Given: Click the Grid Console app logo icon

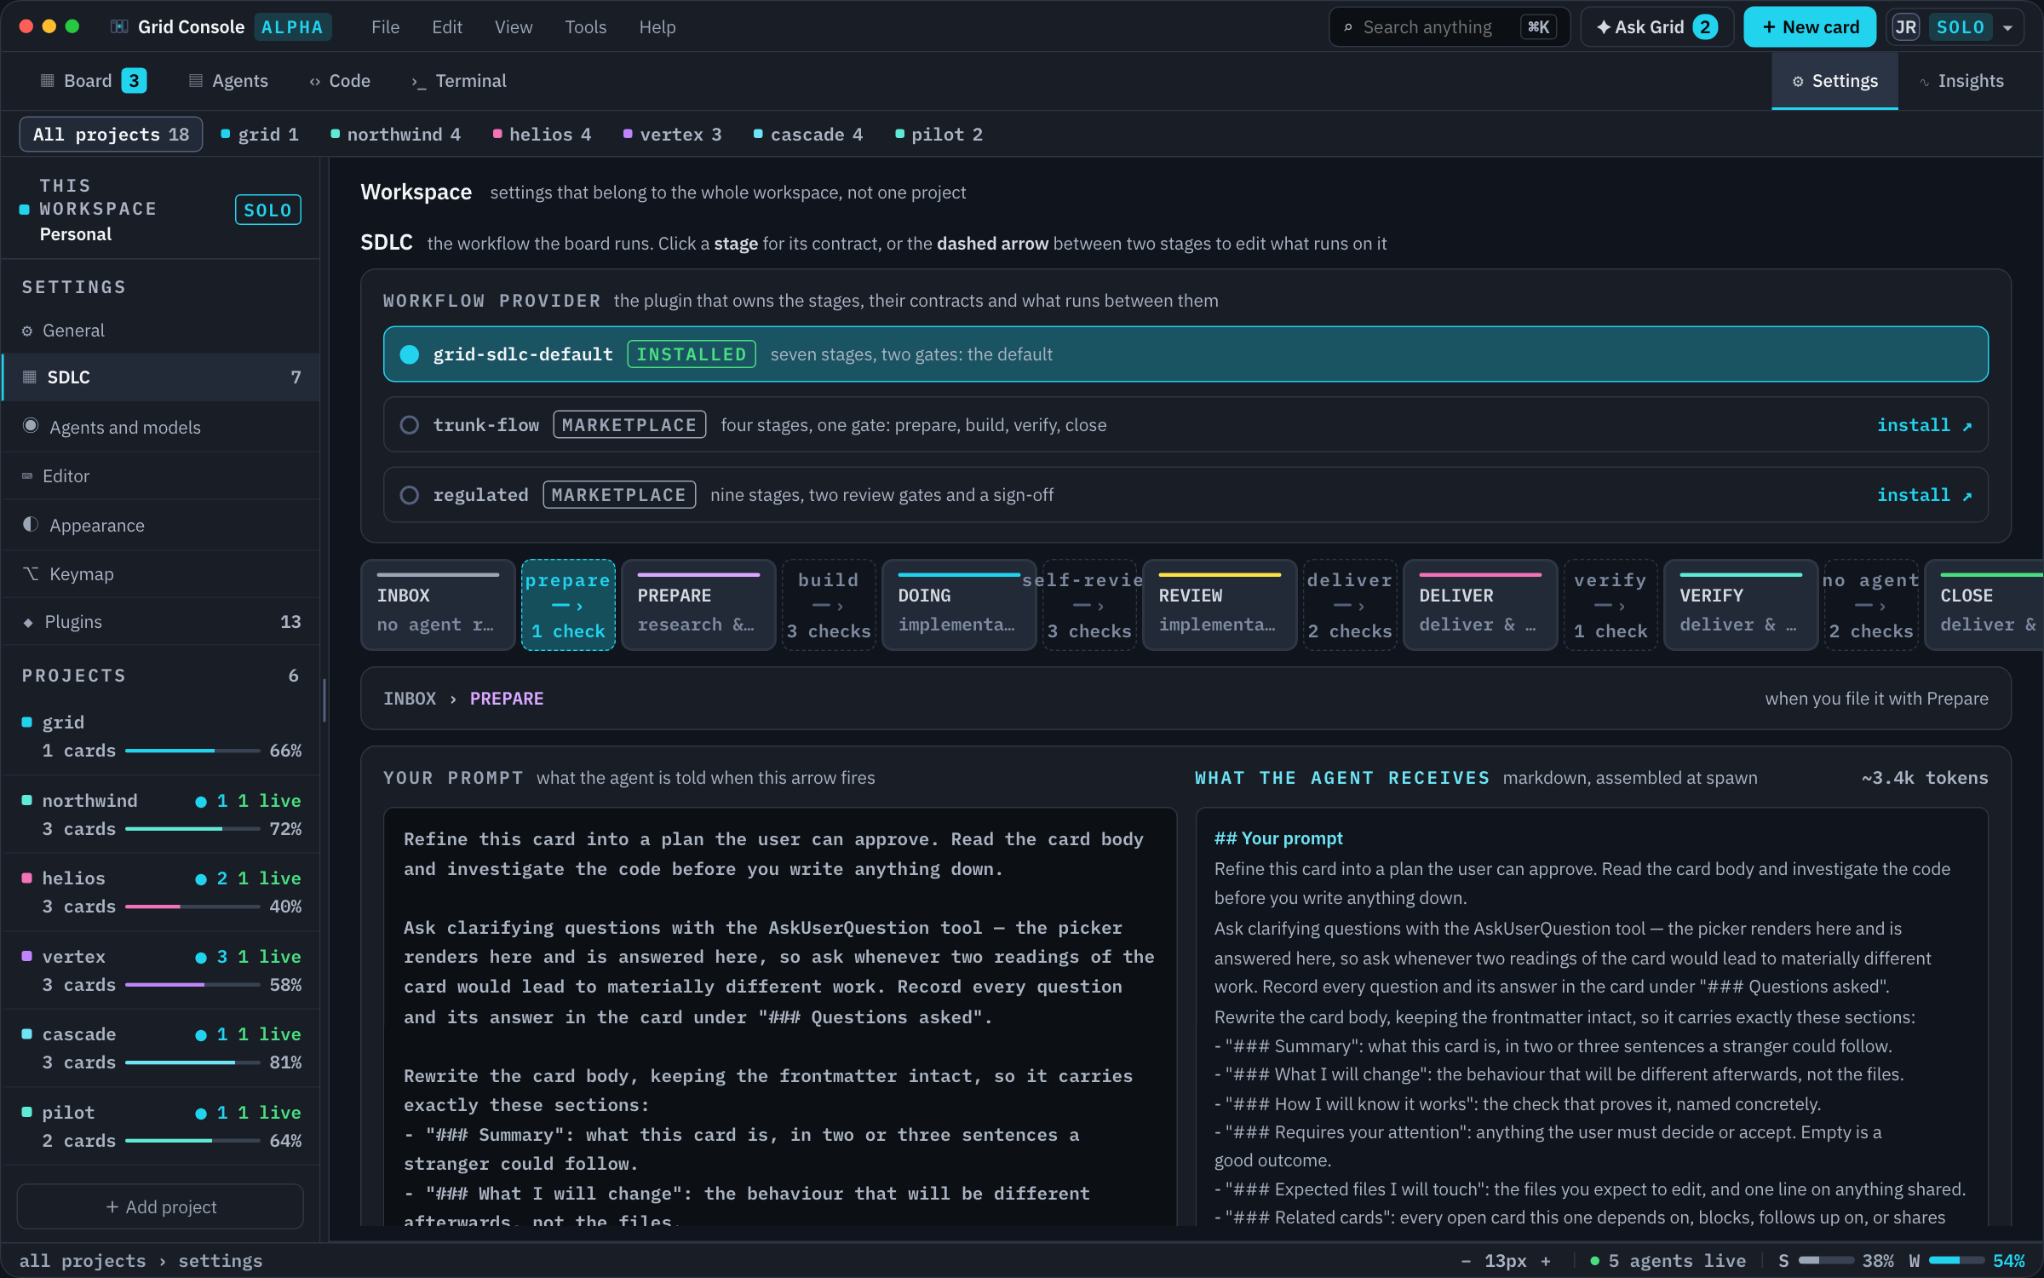Looking at the screenshot, I should 119,26.
